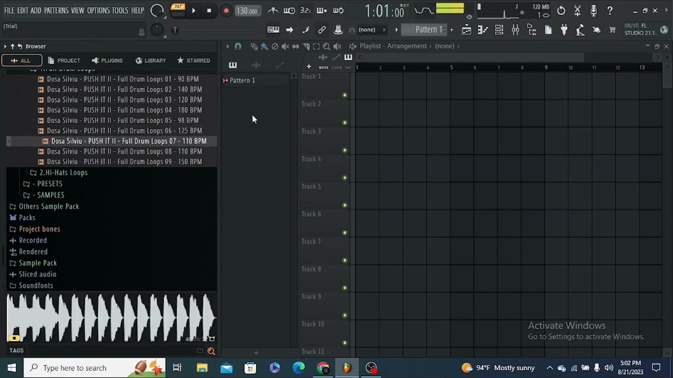Open the Patterns menu
Viewport: 673px width, 378px height.
[x=56, y=10]
